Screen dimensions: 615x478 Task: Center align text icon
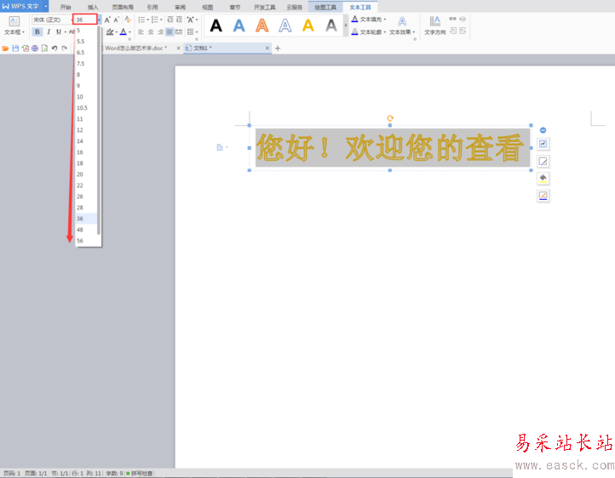[x=151, y=31]
